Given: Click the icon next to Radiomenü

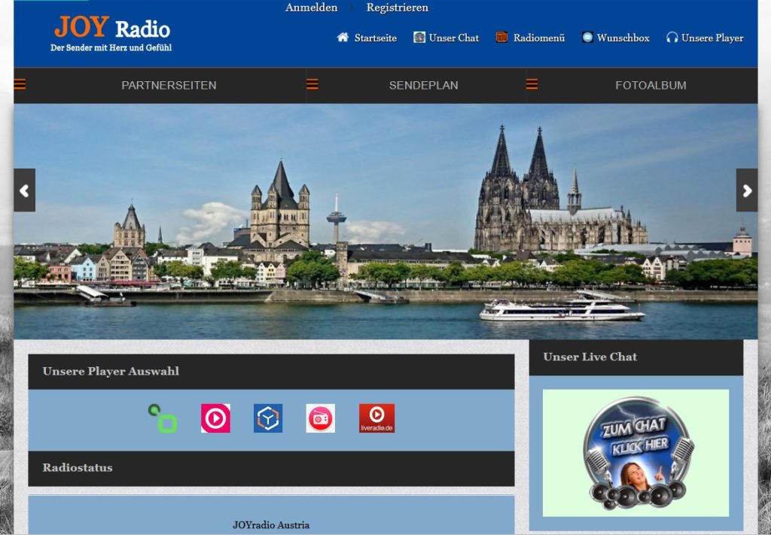Looking at the screenshot, I should [x=501, y=38].
